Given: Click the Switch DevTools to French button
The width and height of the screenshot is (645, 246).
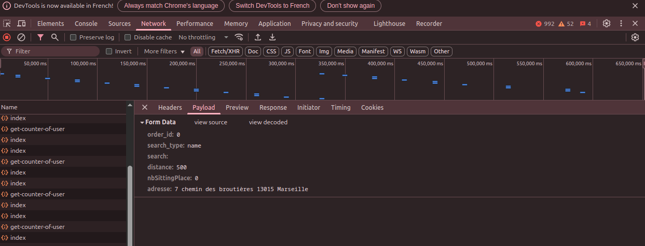Looking at the screenshot, I should click(x=272, y=6).
